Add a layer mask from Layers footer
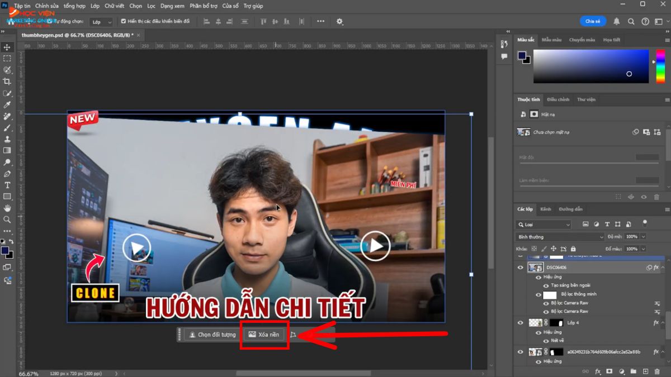This screenshot has width=671, height=377. (x=609, y=371)
